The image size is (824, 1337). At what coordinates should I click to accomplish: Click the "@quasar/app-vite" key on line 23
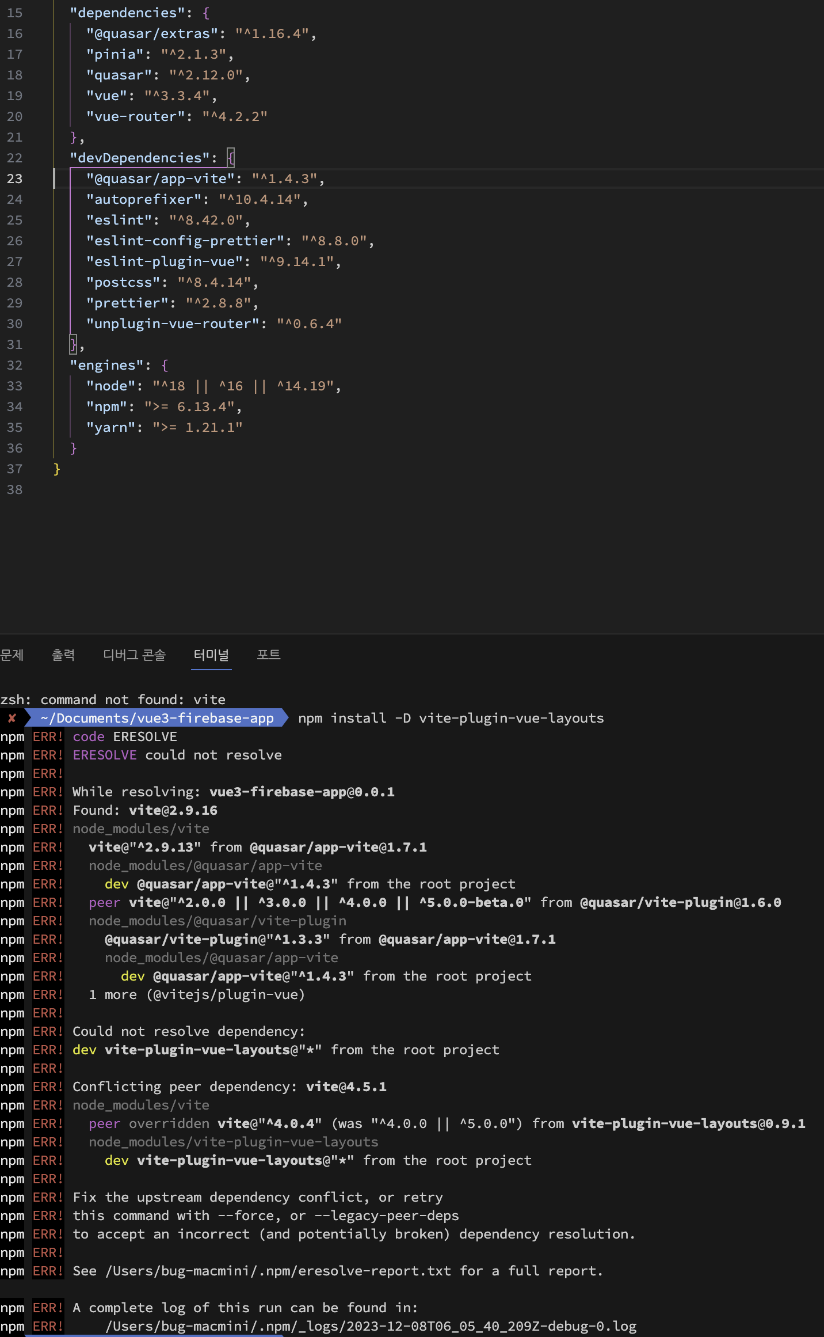(161, 178)
